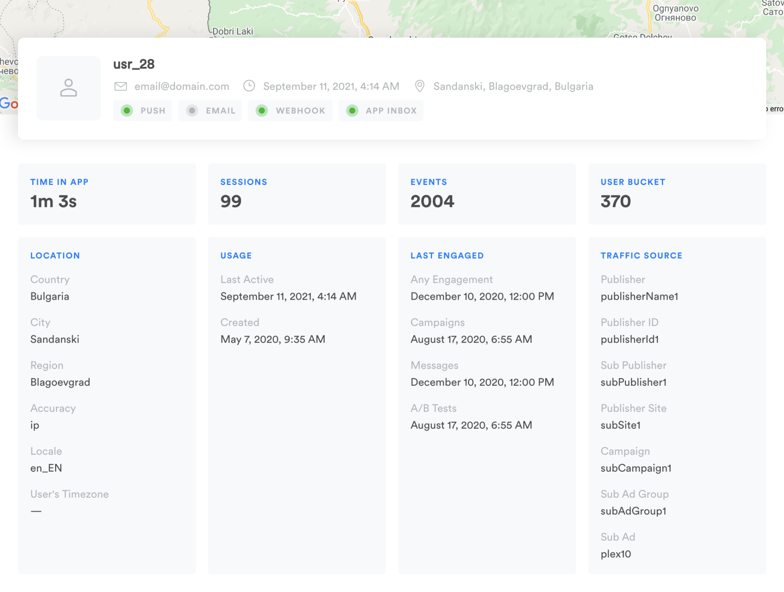Image resolution: width=784 pixels, height=592 pixels.
Task: Click the TRAFFIC SOURCE section heading
Action: coord(641,256)
